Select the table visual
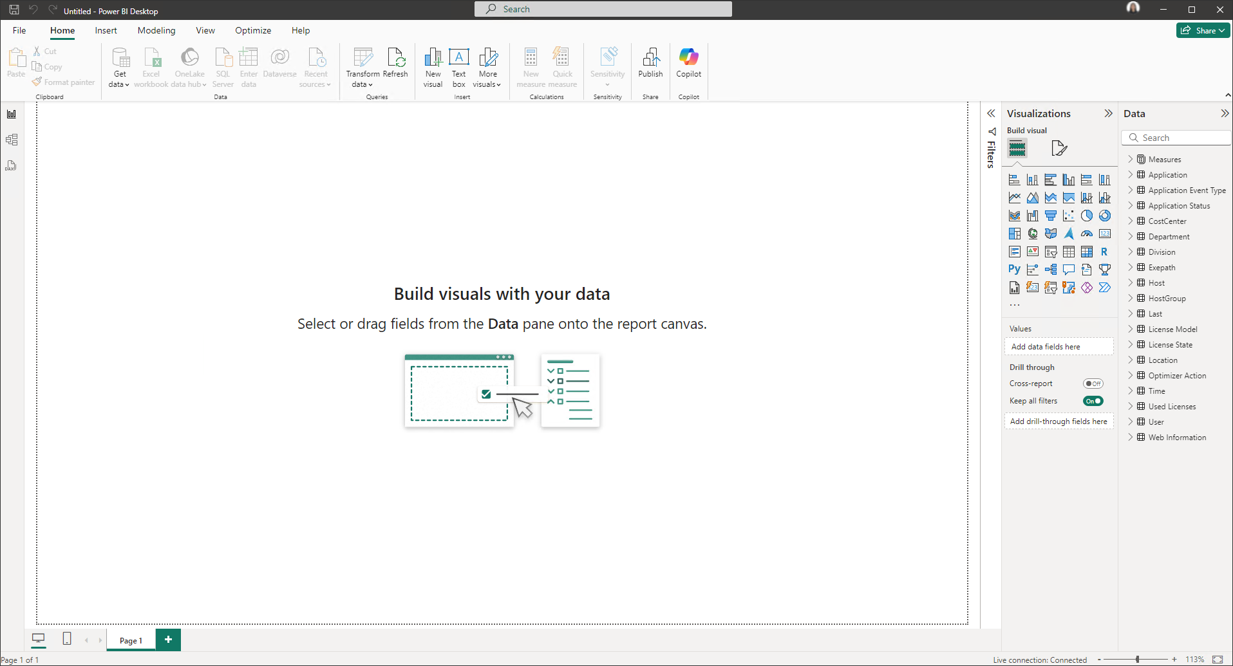This screenshot has width=1233, height=666. click(1069, 252)
